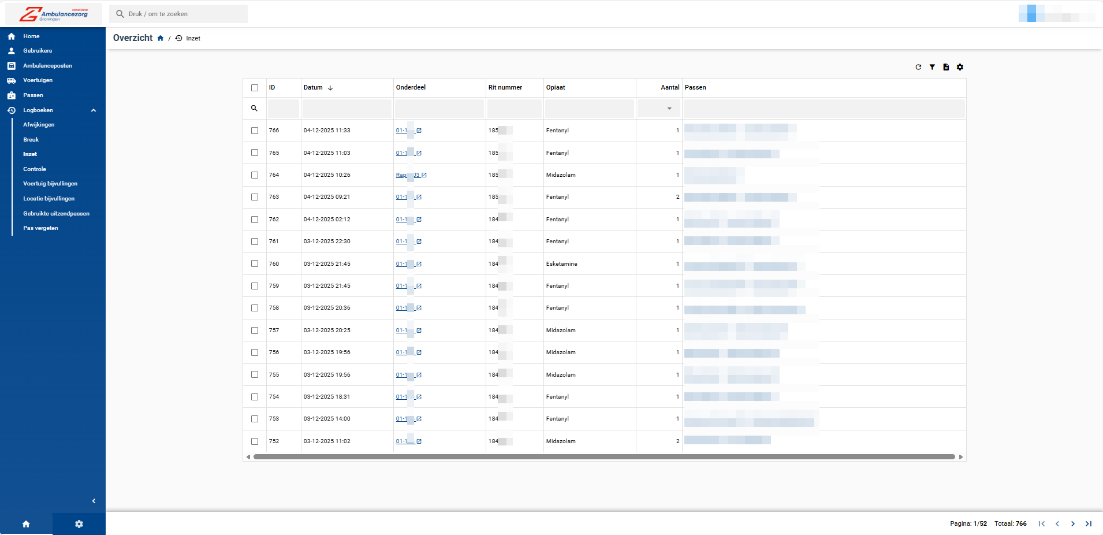Open the Aantal filter dropdown

tap(669, 109)
